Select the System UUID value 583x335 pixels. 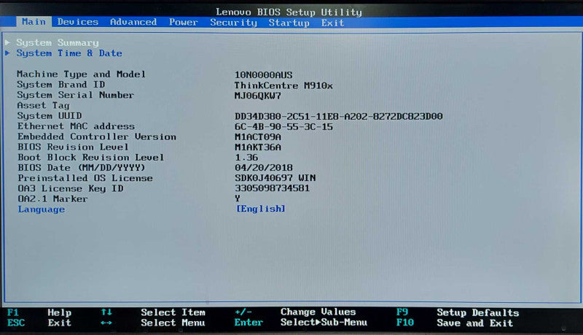pos(339,116)
